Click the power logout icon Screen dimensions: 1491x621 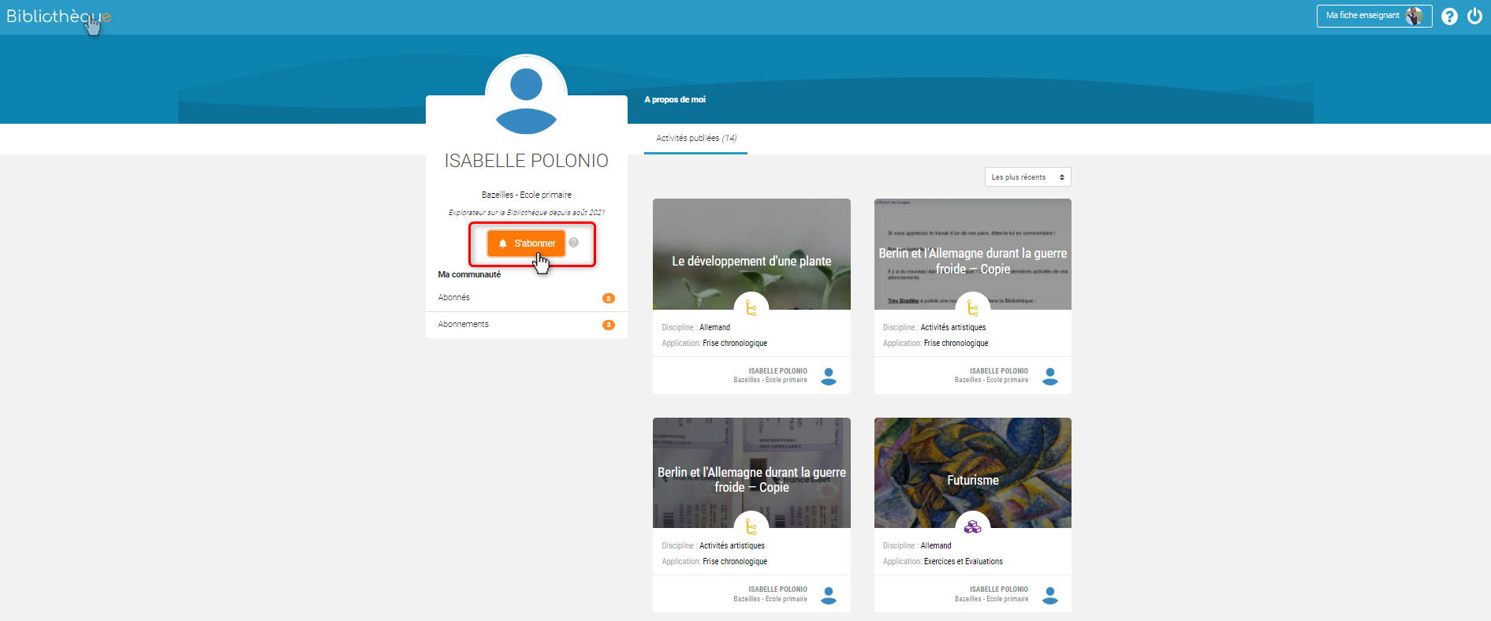tap(1474, 17)
